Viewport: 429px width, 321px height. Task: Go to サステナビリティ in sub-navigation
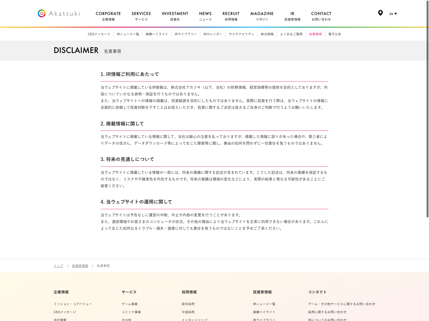241,34
